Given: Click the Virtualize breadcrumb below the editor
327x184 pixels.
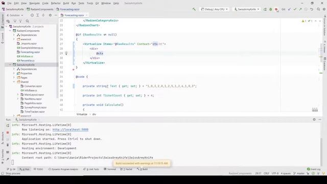Looking at the screenshot, I should point(82,114).
